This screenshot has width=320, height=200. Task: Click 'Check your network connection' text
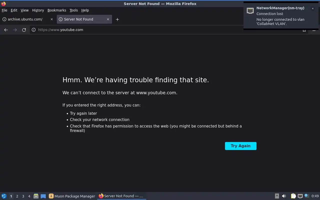[x=100, y=120]
